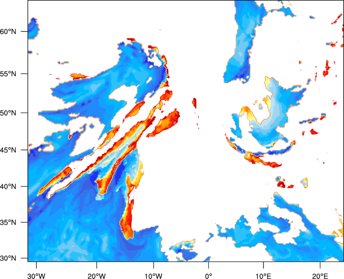Click the 10°W longitude label

point(154,276)
